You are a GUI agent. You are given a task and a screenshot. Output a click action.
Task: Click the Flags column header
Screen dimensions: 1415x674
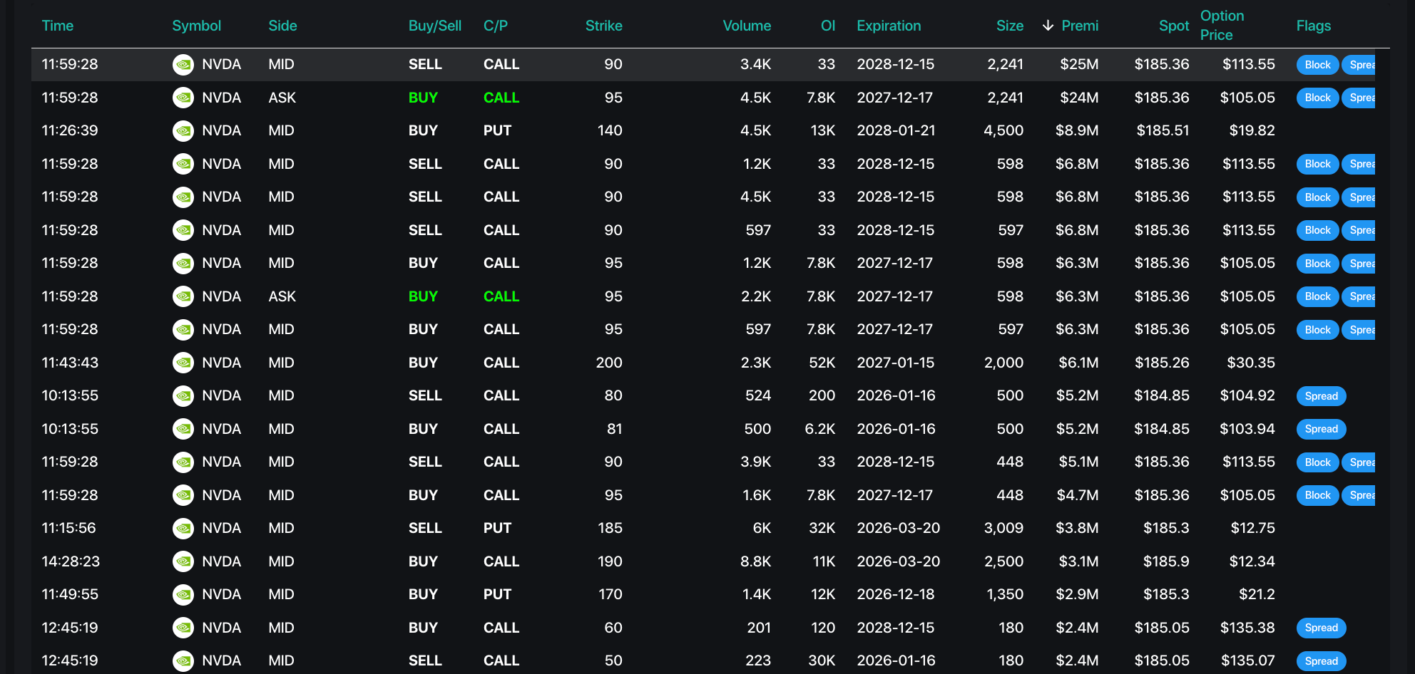click(1313, 26)
